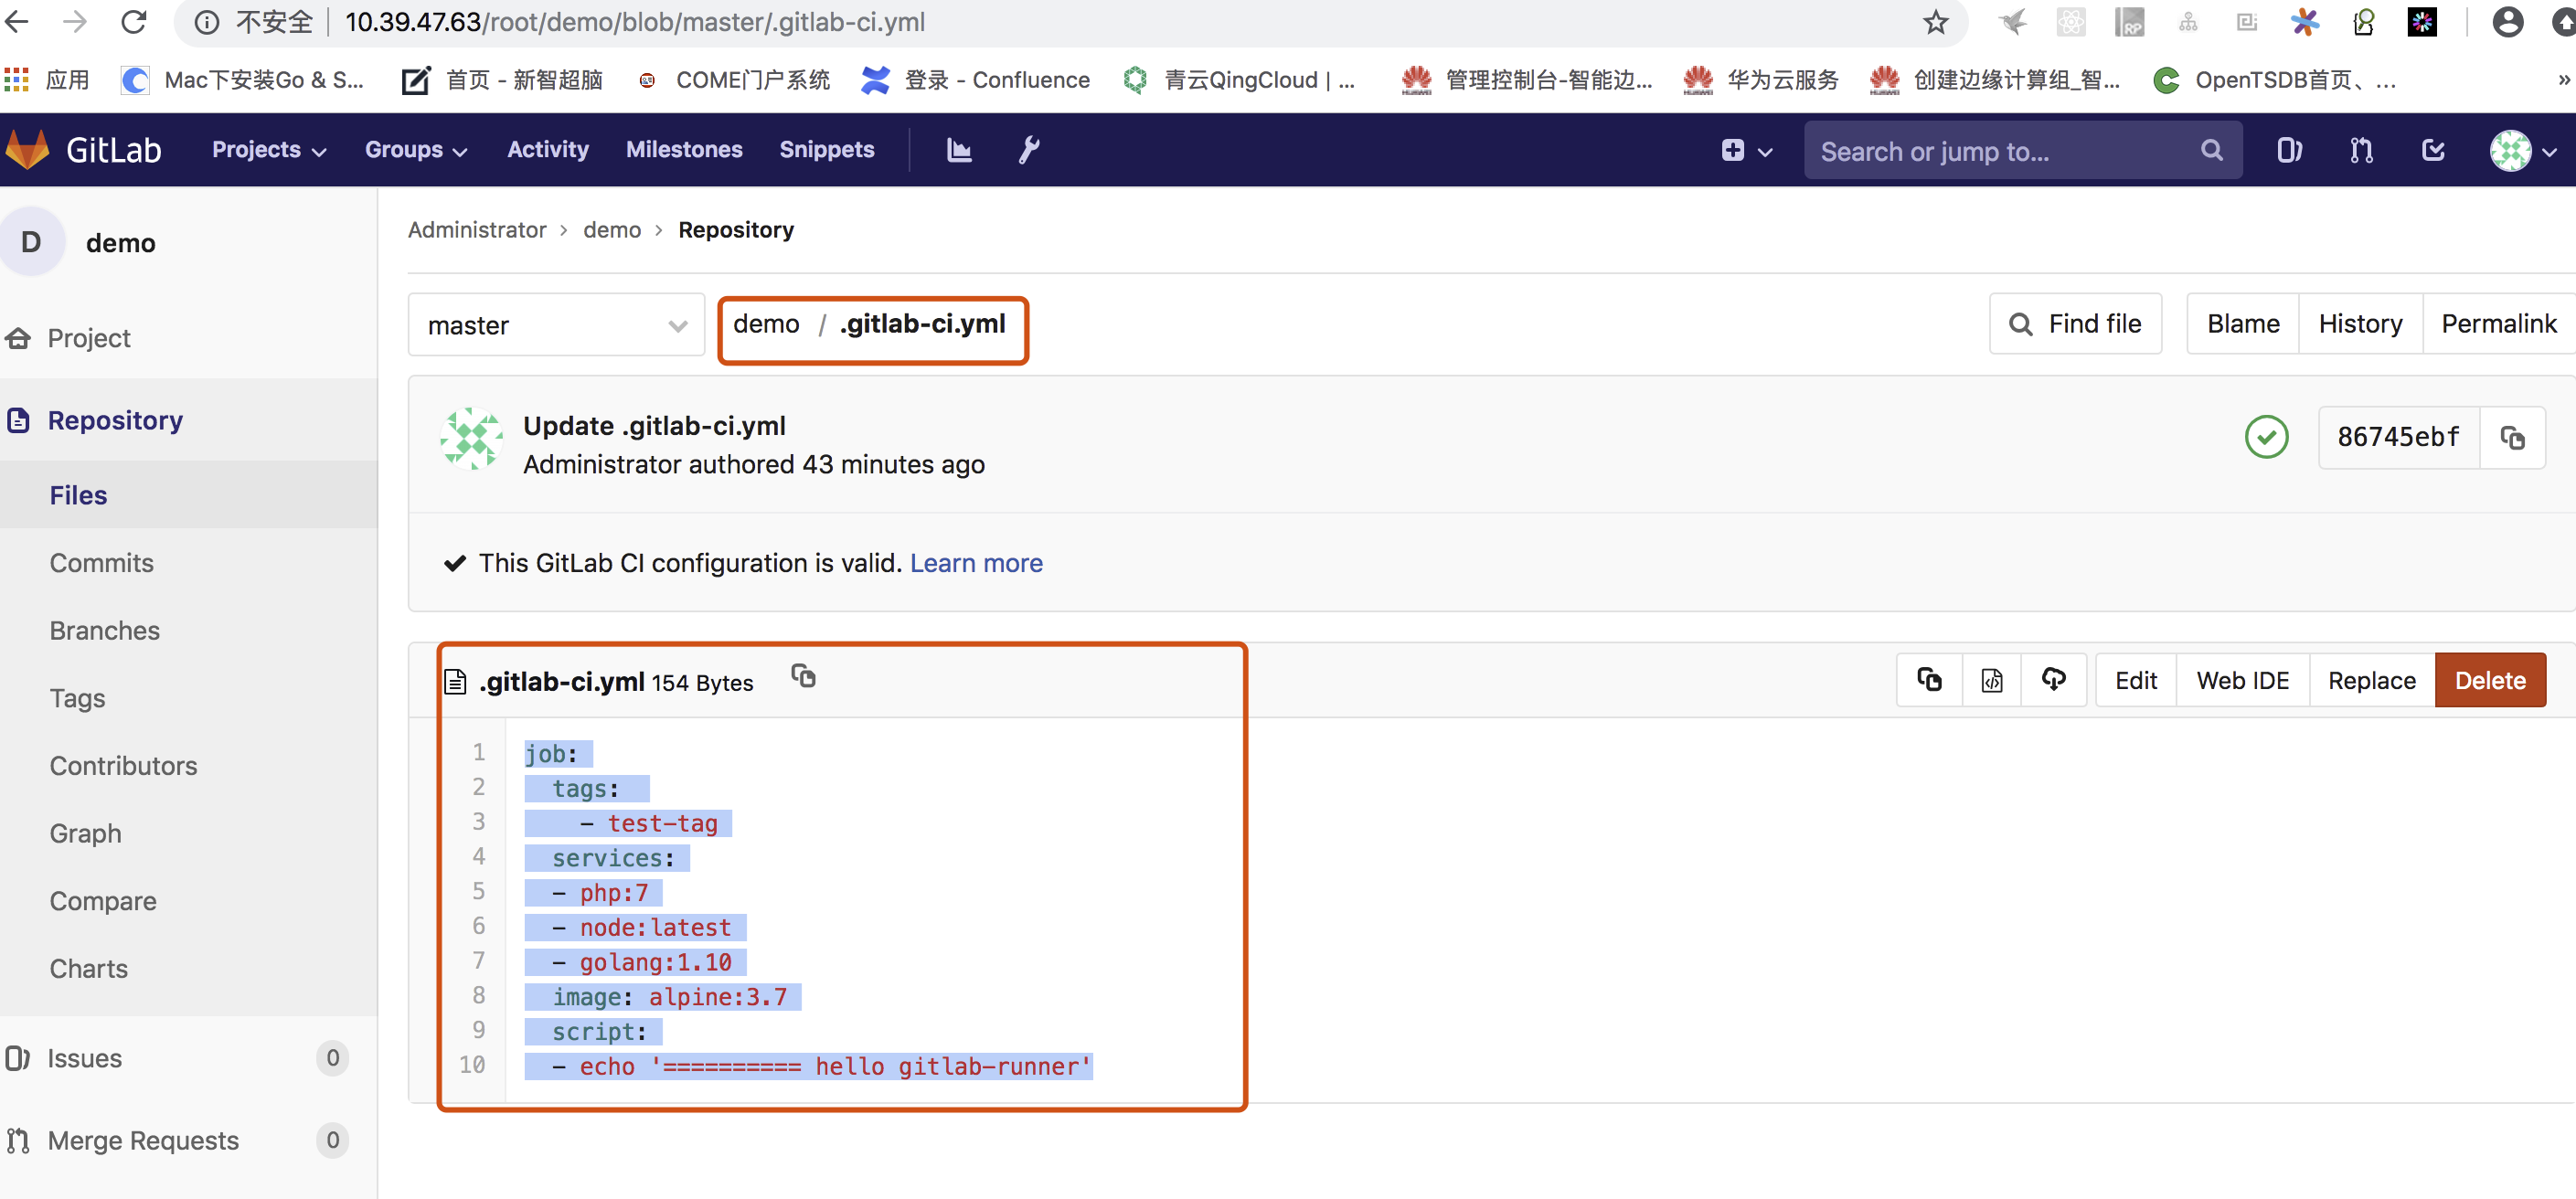This screenshot has height=1199, width=2576.
Task: Open the merge requests icon in navbar
Action: (x=2361, y=150)
